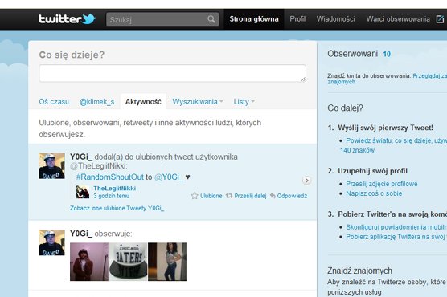Open TheLegiitNikki small avatar
This screenshot has height=297, width=447.
[x=83, y=192]
